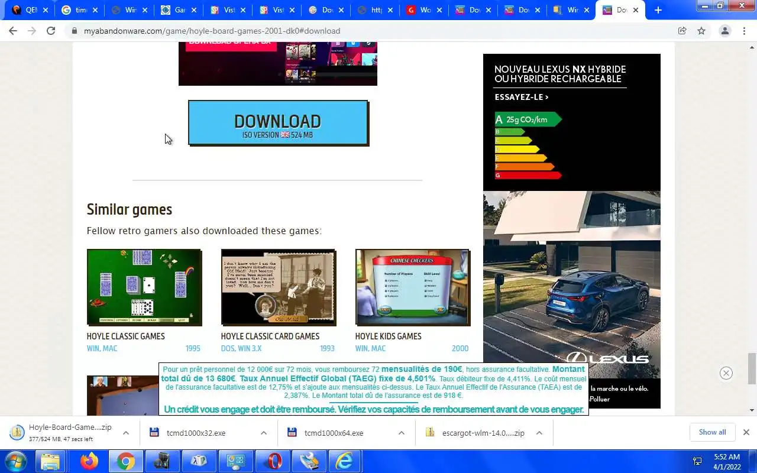This screenshot has width=757, height=473.
Task: Launch Internet Explorer from taskbar
Action: click(345, 461)
